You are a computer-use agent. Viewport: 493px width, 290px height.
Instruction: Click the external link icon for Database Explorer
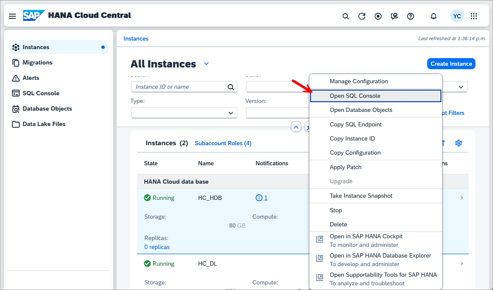[x=320, y=258]
